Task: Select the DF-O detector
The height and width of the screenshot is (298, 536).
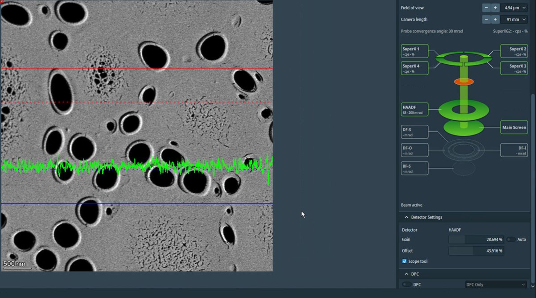Action: (x=414, y=149)
